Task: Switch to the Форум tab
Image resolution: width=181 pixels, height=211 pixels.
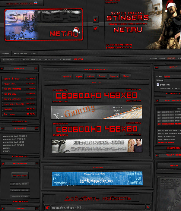Action: click(x=79, y=77)
